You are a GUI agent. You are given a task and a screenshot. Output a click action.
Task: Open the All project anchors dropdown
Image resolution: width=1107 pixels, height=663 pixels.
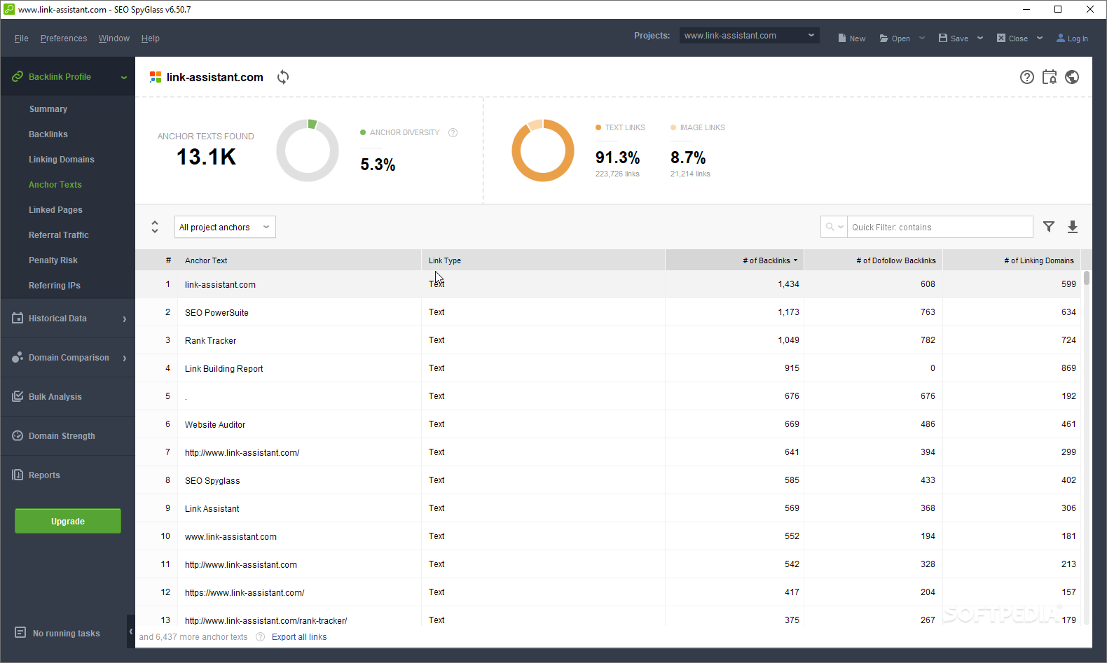(x=225, y=227)
